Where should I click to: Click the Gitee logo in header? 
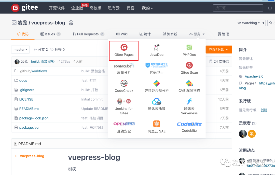[x=24, y=8]
